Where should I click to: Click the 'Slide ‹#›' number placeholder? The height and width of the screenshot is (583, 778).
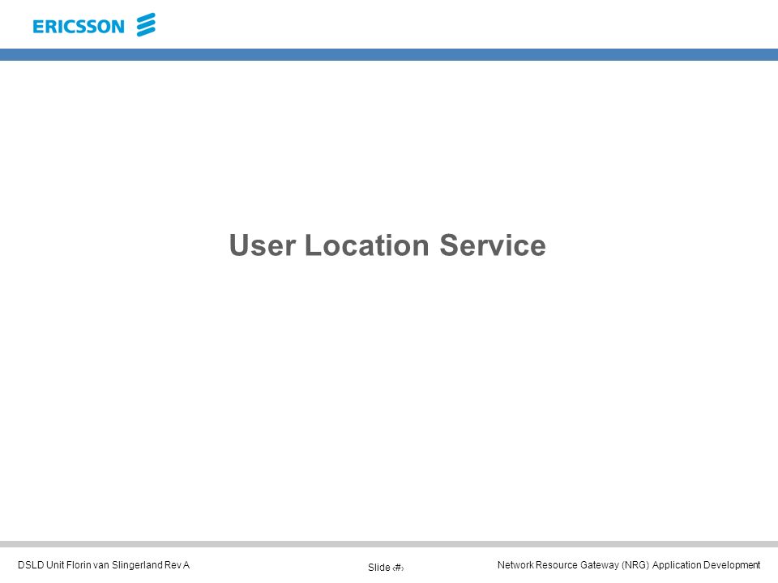click(x=386, y=567)
